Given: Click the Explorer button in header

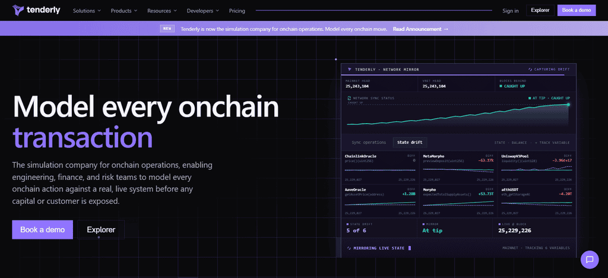Looking at the screenshot, I should tap(540, 11).
